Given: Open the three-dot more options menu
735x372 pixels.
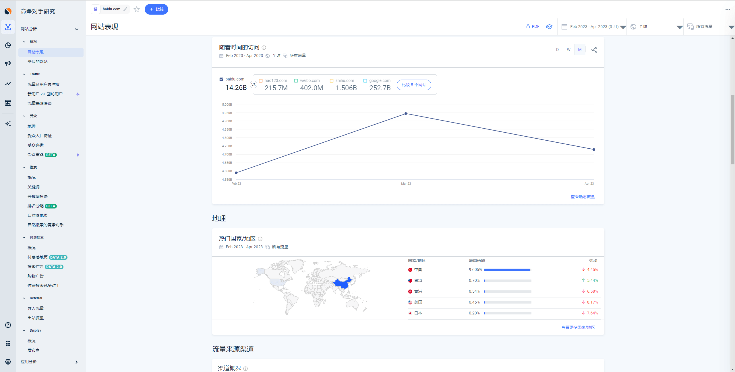Looking at the screenshot, I should (728, 10).
